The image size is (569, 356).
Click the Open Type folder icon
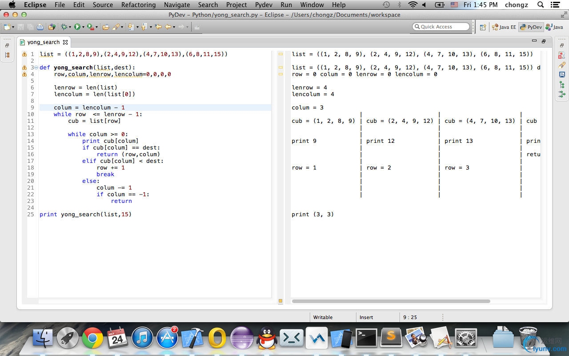point(106,27)
